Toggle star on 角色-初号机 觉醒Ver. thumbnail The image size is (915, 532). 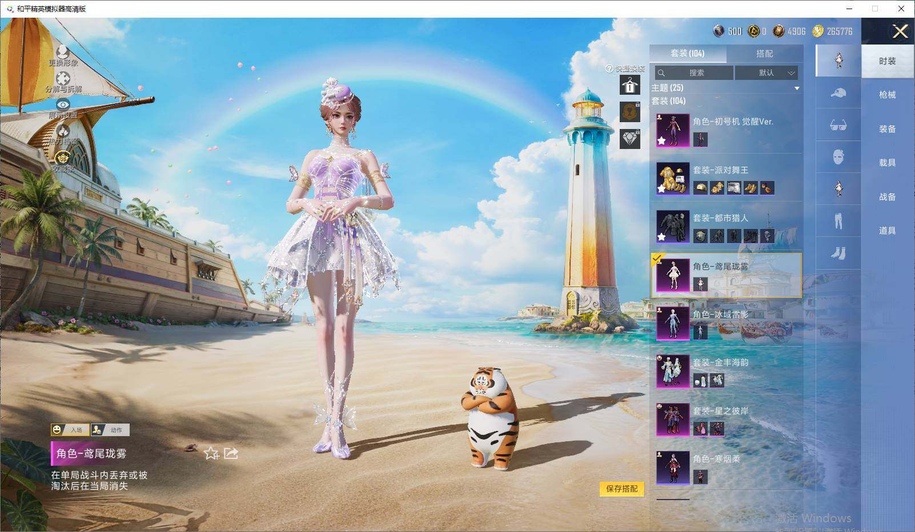(661, 140)
